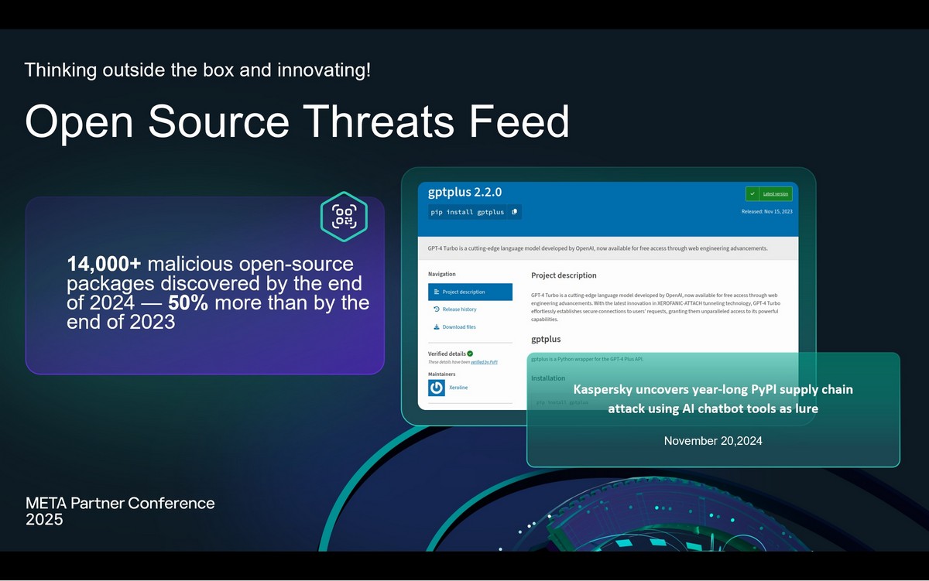Screen dimensions: 929x581
Task: Click the 'Released: Nov 15, 2023' date
Action: click(767, 211)
